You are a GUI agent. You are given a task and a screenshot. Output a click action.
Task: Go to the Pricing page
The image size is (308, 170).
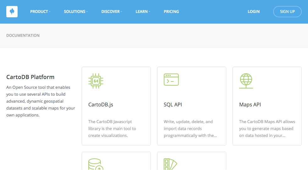tap(171, 12)
